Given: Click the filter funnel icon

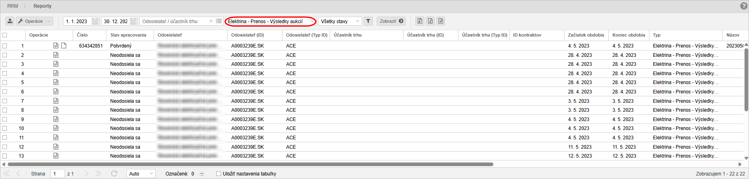Looking at the screenshot, I should tap(368, 21).
